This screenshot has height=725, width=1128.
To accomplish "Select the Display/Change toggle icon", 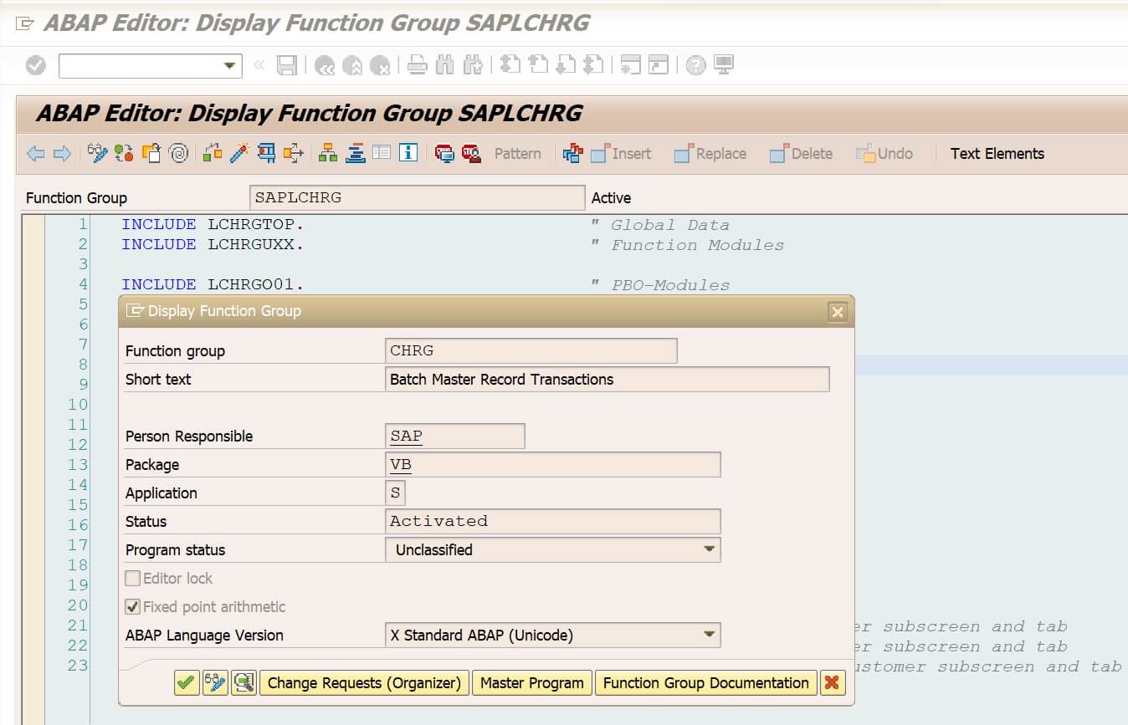I will point(98,153).
